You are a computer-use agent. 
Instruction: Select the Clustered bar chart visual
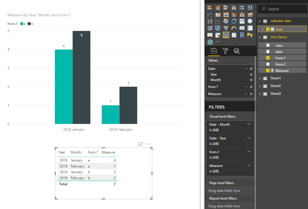pyautogui.click(x=226, y=8)
